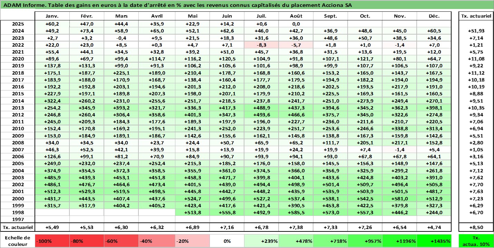Select the +957% green scale swatch

(365, 241)
